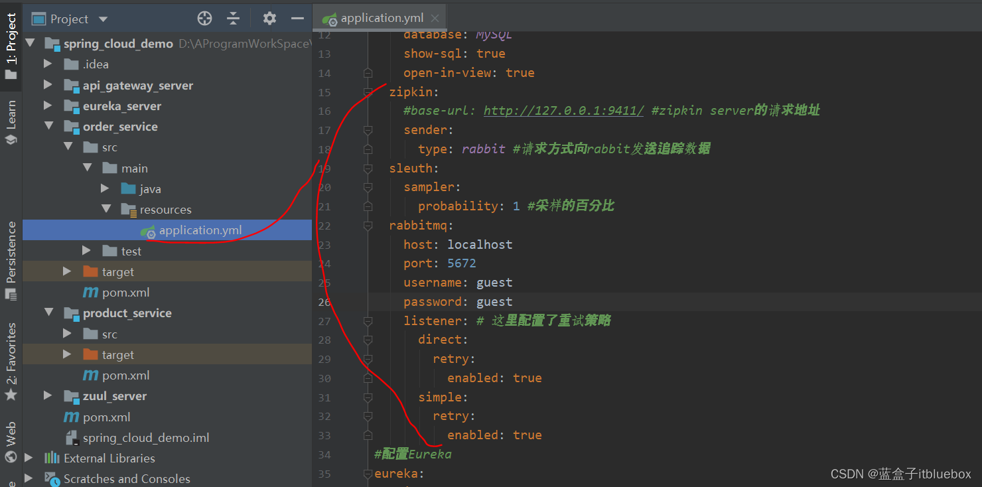
Task: Fold the rabbitmq block at line 22
Action: pos(368,226)
